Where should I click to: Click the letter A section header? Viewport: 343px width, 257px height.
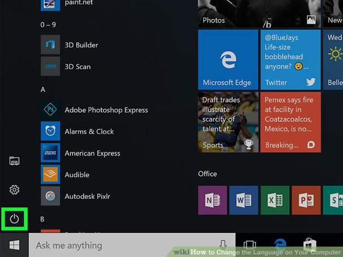pyautogui.click(x=43, y=90)
